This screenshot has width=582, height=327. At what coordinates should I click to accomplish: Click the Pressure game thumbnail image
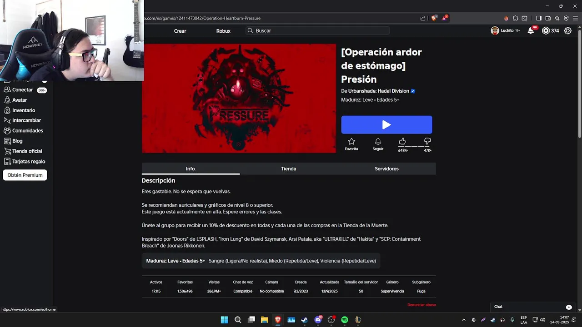click(x=239, y=98)
